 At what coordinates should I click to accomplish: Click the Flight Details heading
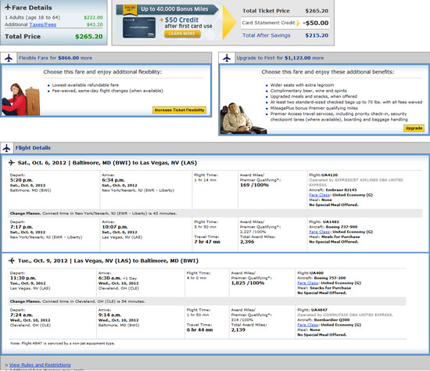pyautogui.click(x=33, y=148)
